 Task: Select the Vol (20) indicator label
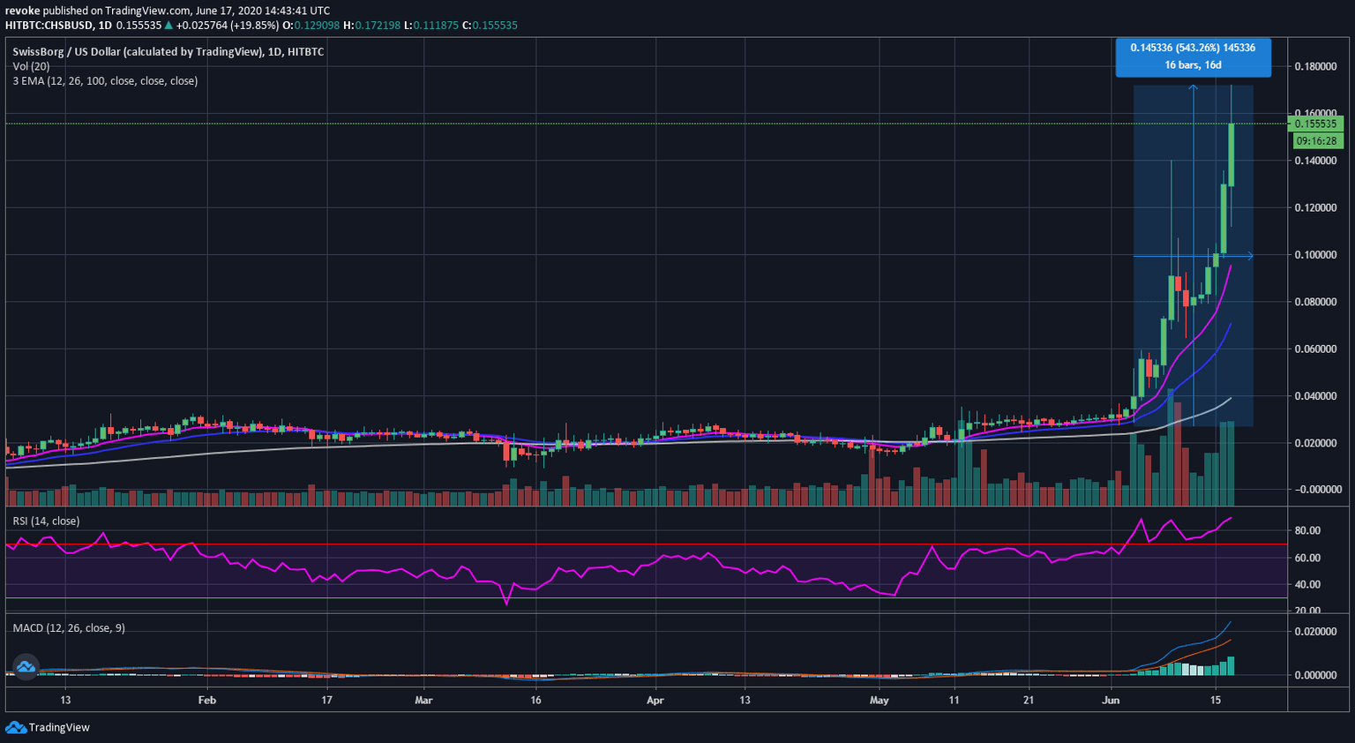click(31, 66)
